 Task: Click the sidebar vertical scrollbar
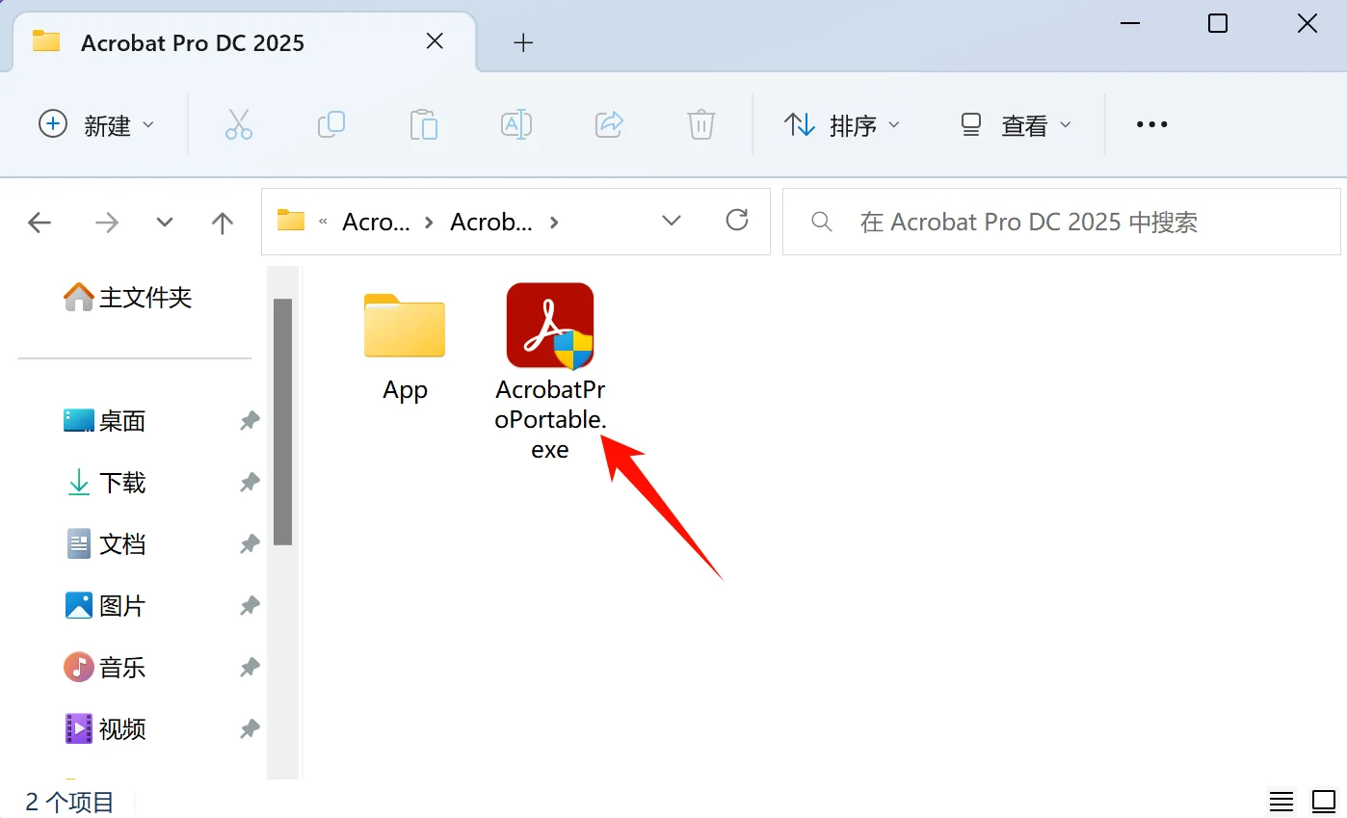[282, 422]
